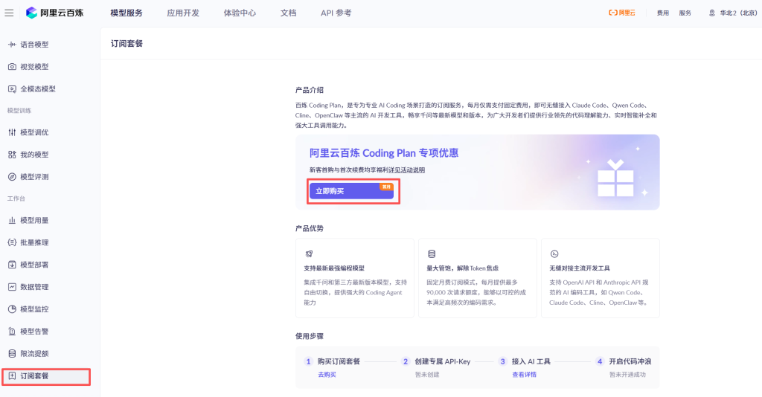Click 查看详情 under 接入 AI 工具

coord(524,375)
